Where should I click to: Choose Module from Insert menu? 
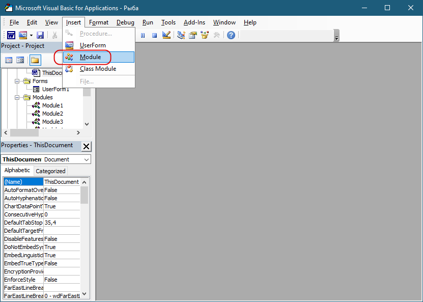tap(99, 57)
